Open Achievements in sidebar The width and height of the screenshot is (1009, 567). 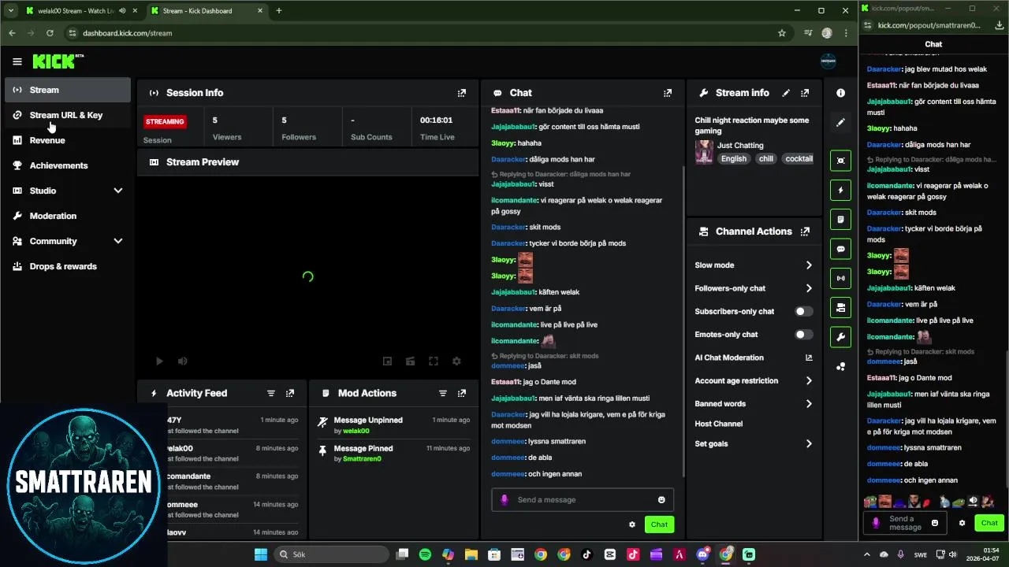pyautogui.click(x=68, y=165)
